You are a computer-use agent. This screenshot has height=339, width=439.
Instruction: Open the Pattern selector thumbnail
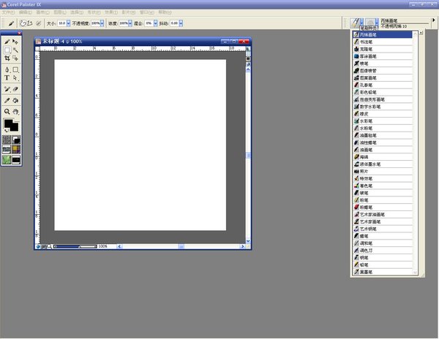(7, 150)
